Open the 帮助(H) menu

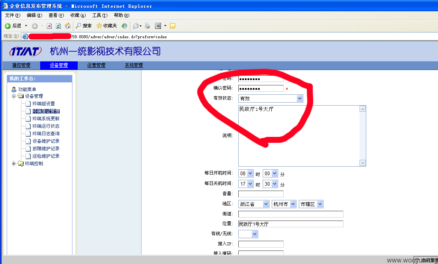click(x=122, y=15)
